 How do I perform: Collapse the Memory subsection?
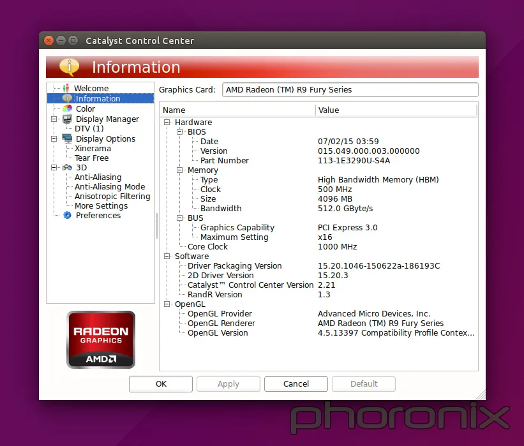tap(179, 170)
